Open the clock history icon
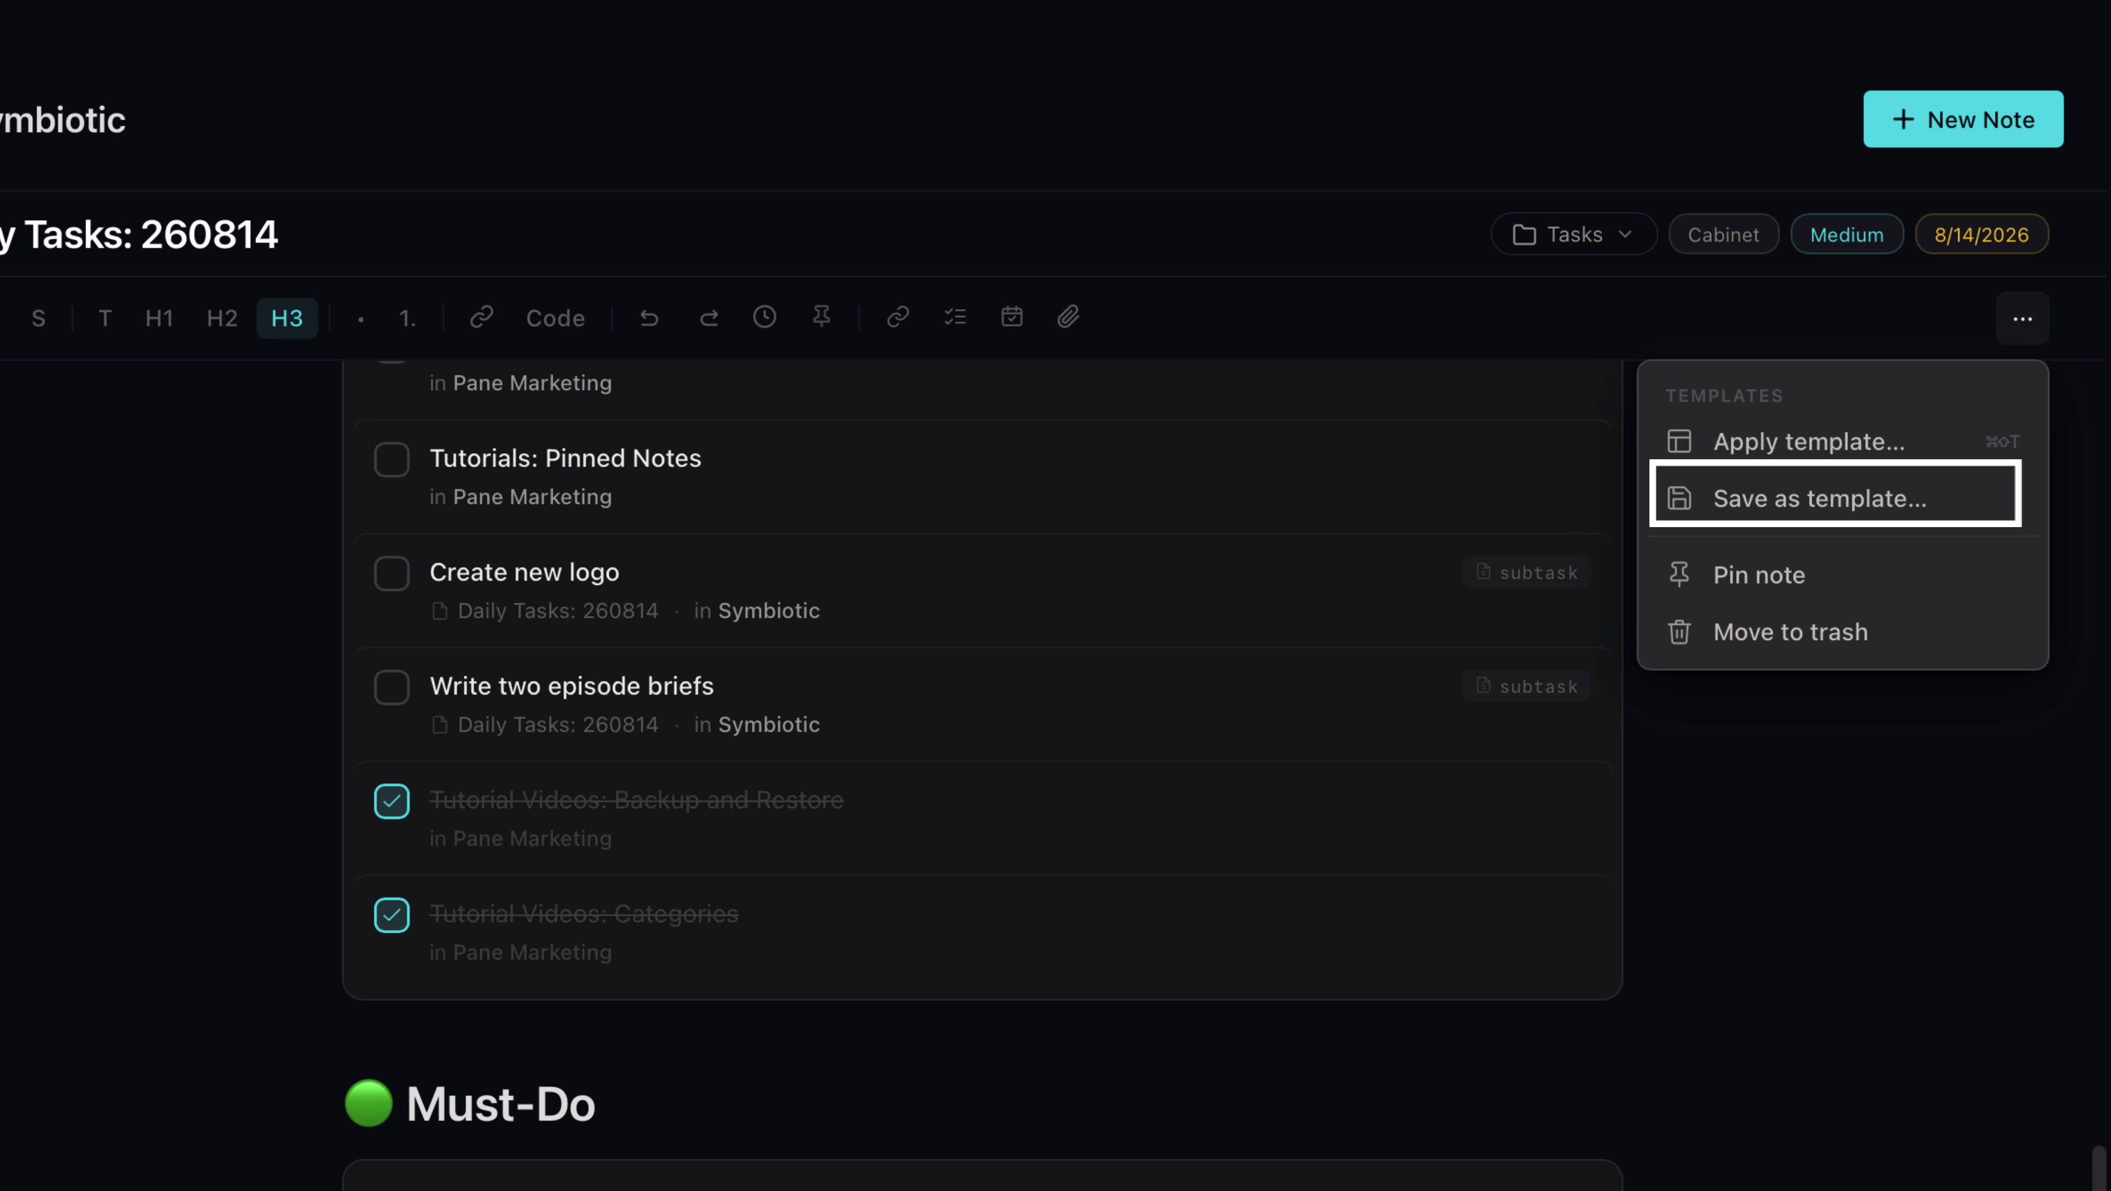Viewport: 2111px width, 1191px height. tap(765, 317)
